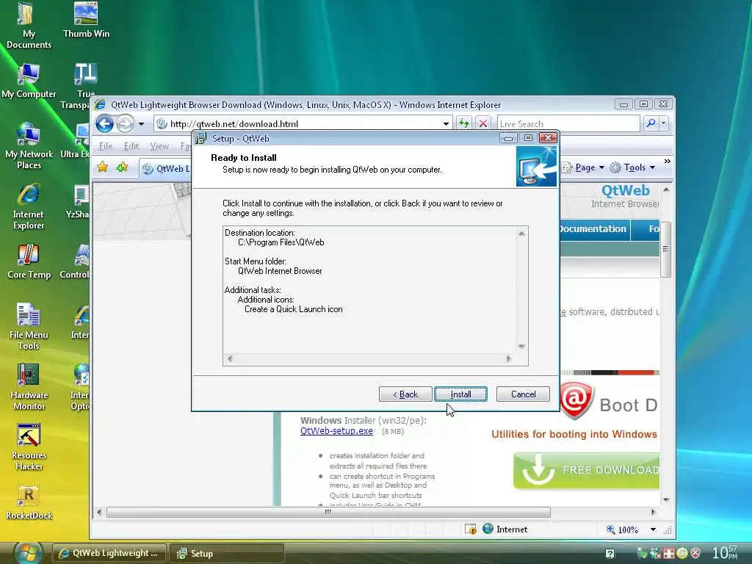Open the Edit menu in Internet Explorer
Image resolution: width=752 pixels, height=564 pixels.
tap(131, 146)
